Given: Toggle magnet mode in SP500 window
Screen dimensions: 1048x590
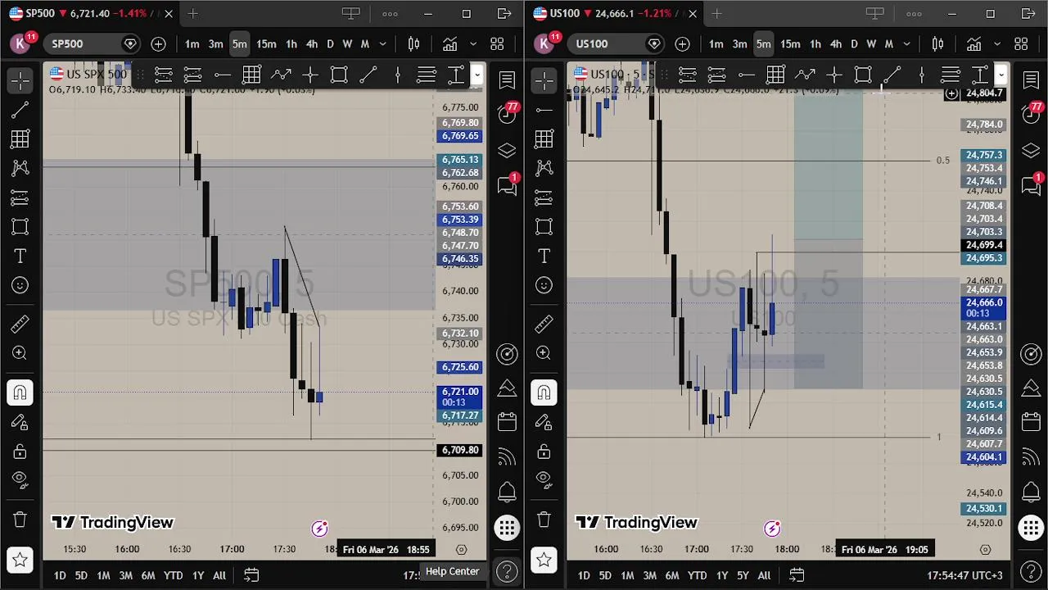Looking at the screenshot, I should tap(20, 393).
